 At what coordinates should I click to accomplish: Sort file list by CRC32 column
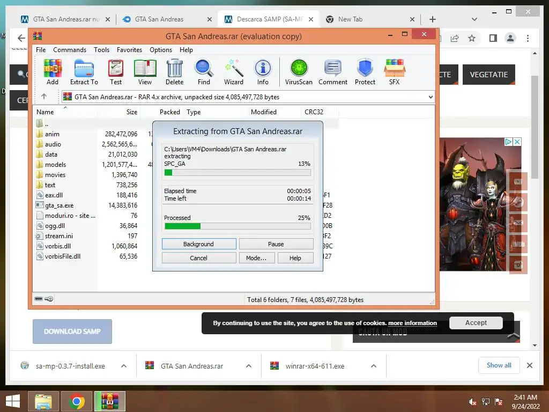pos(320,112)
